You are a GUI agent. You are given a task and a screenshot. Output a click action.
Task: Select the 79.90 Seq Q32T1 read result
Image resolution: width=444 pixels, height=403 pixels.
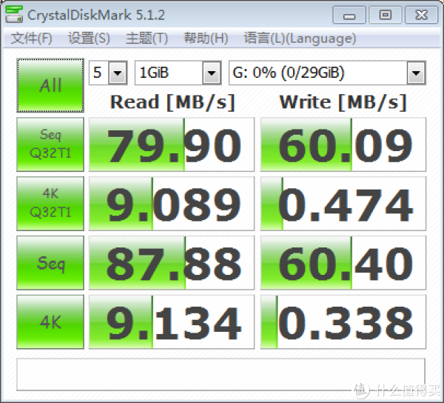click(172, 144)
